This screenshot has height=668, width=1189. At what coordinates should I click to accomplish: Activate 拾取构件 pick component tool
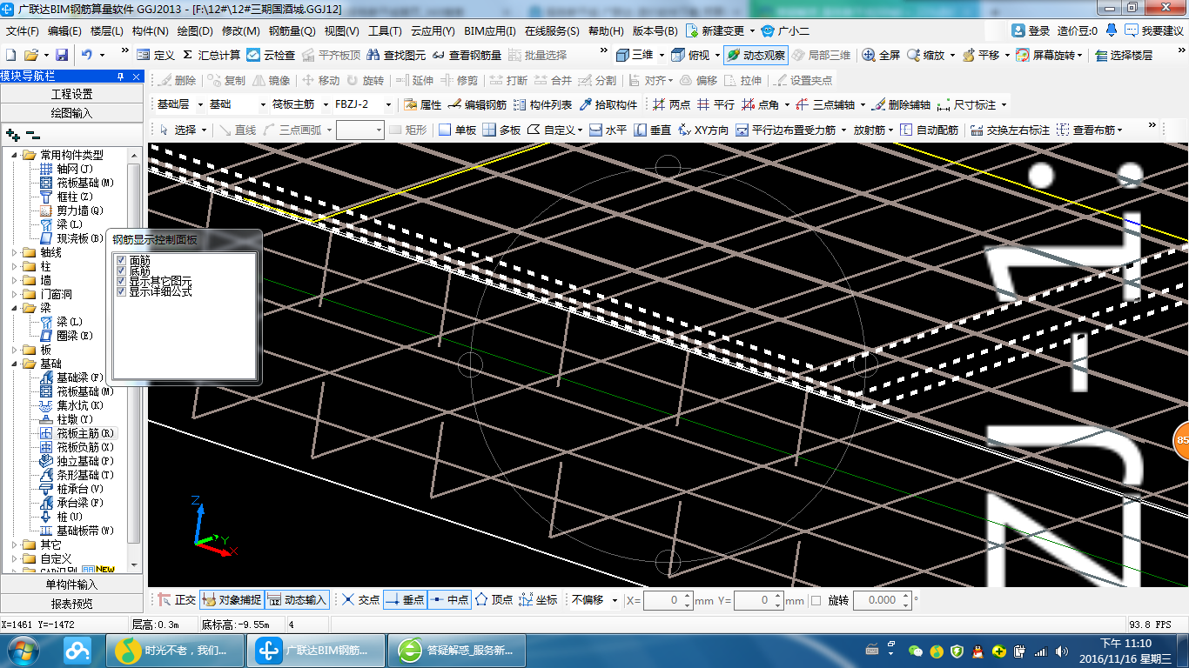(x=608, y=104)
